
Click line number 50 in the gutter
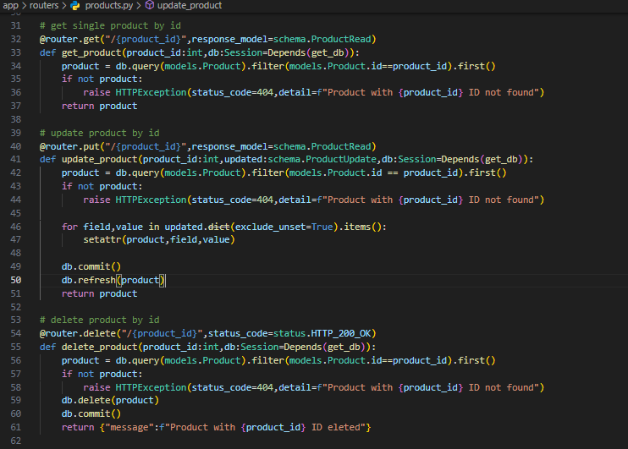tap(17, 280)
